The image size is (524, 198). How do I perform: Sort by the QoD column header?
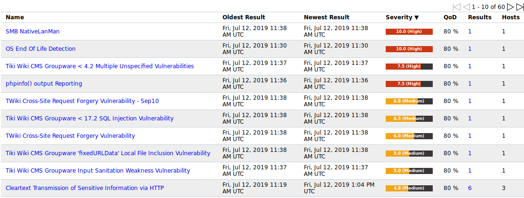click(x=450, y=17)
